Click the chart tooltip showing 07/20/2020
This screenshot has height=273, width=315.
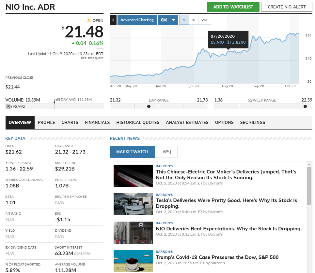click(228, 39)
